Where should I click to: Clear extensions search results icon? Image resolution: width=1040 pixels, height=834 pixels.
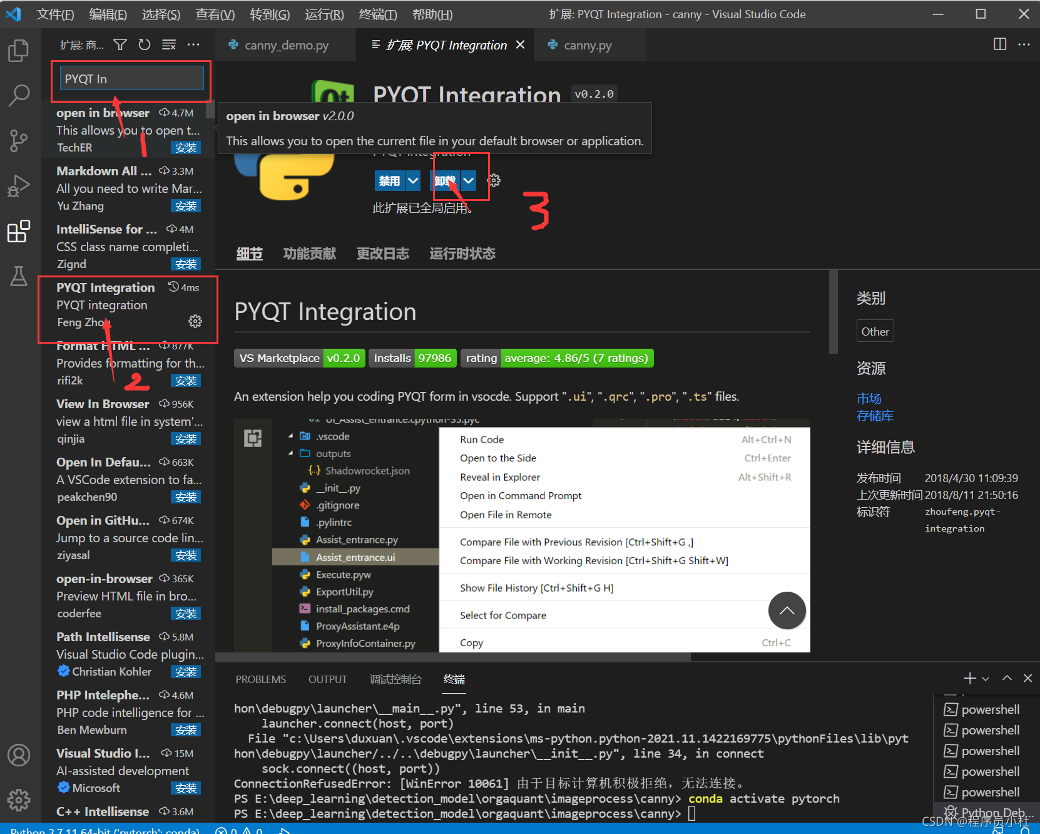pyautogui.click(x=169, y=44)
